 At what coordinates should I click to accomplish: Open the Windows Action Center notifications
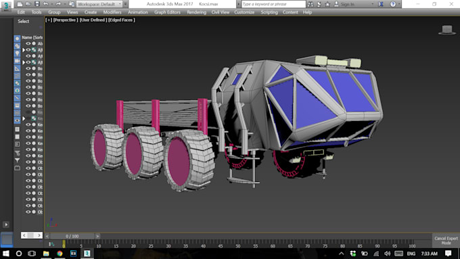tap(448, 254)
